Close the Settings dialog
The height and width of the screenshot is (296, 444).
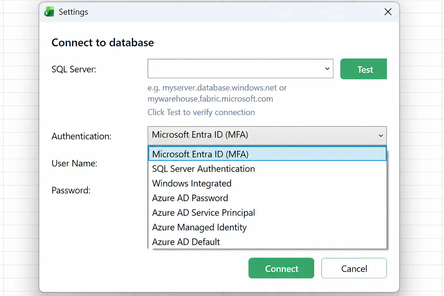click(x=388, y=12)
